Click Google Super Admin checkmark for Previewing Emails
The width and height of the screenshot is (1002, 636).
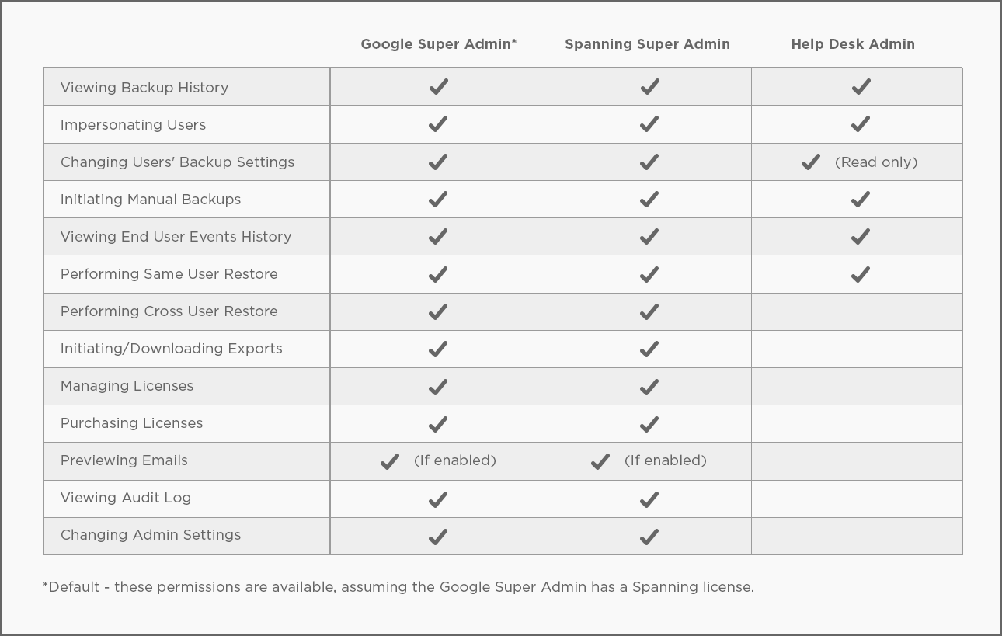point(389,460)
